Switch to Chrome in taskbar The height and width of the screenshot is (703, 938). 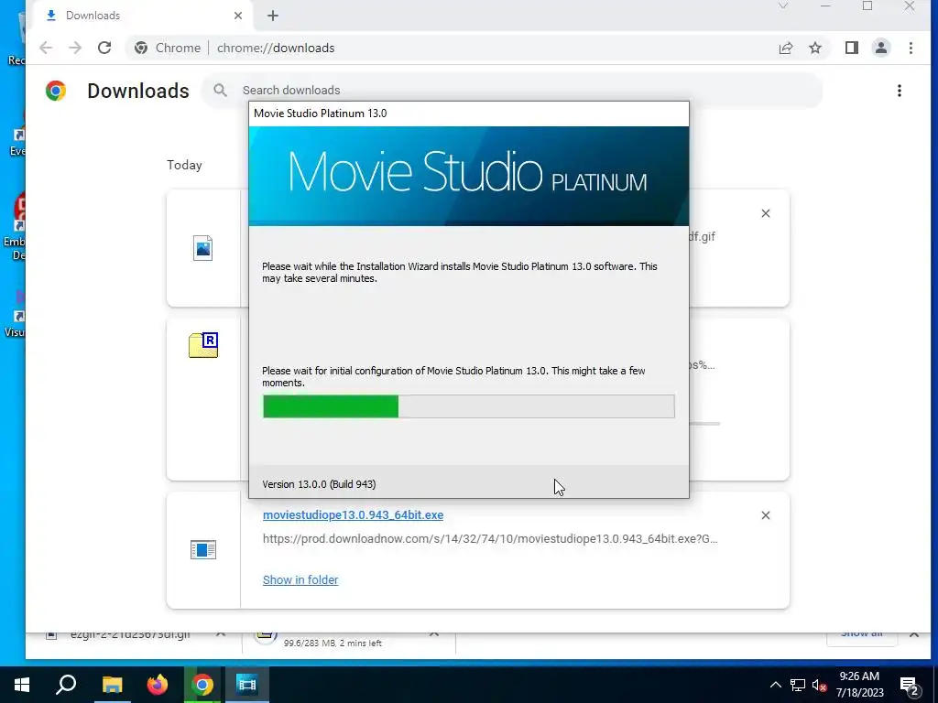pyautogui.click(x=202, y=685)
